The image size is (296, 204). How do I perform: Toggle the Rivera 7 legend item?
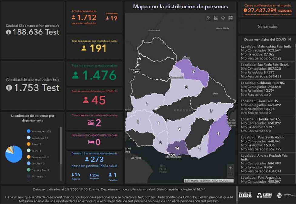click(34, 144)
